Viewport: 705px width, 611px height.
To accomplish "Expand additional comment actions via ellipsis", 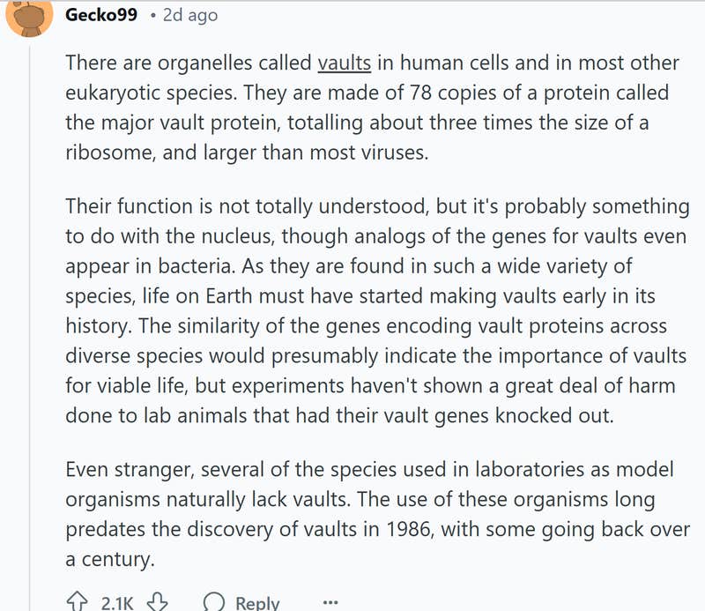I will tap(330, 601).
